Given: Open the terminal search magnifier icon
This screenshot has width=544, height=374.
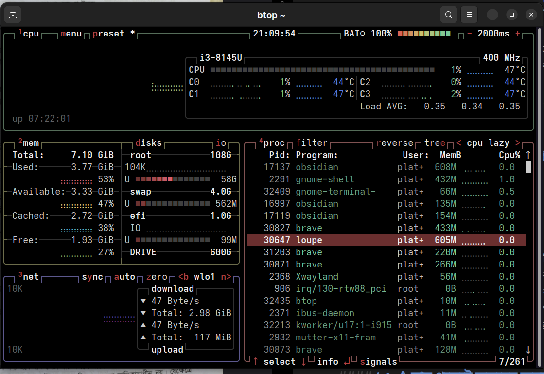Looking at the screenshot, I should pyautogui.click(x=448, y=15).
